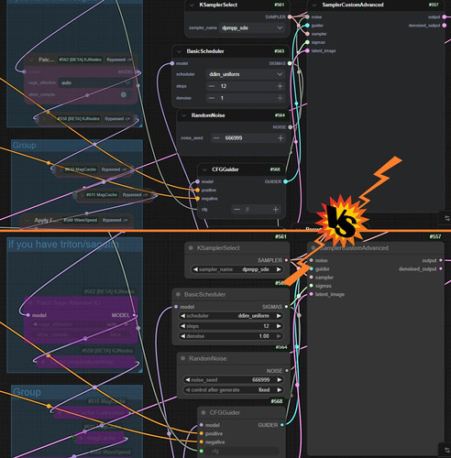Click the green cfg input socket on dot-style CFGGuider
Screen dimensions: 451x458
pyautogui.click(x=202, y=451)
